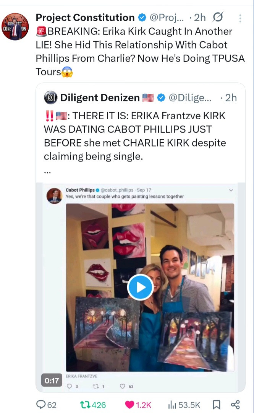
Task: Click the embedded tweet's heart icon
Action: click(123, 386)
